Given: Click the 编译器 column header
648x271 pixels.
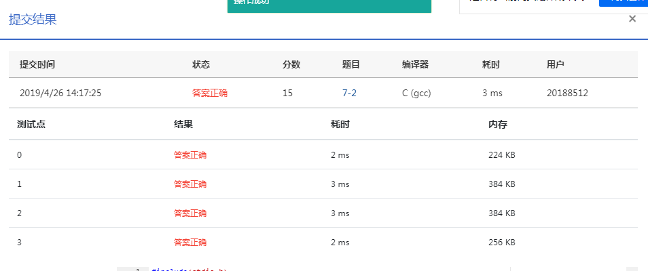Looking at the screenshot, I should click(415, 65).
